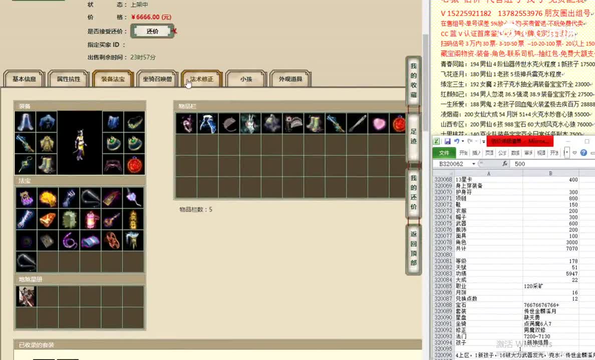The height and width of the screenshot is (360, 595).
Task: Open the Quick Access Toolbar customize dropdown
Action: pyautogui.click(x=484, y=141)
